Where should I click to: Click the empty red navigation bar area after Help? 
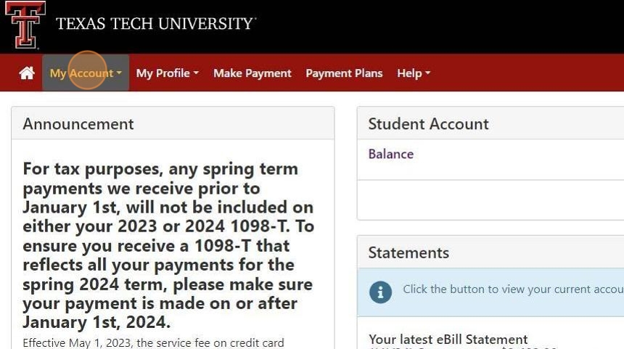(x=526, y=73)
